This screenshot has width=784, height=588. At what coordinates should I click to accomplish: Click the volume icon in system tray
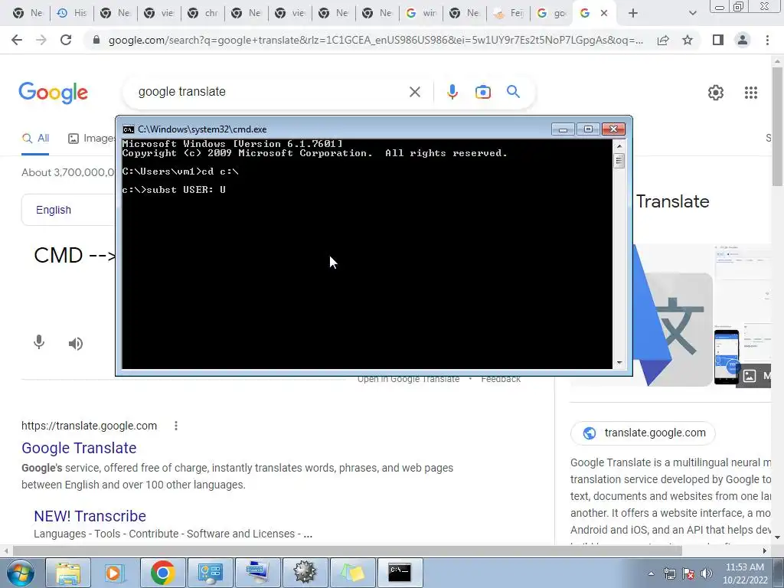pos(707,573)
